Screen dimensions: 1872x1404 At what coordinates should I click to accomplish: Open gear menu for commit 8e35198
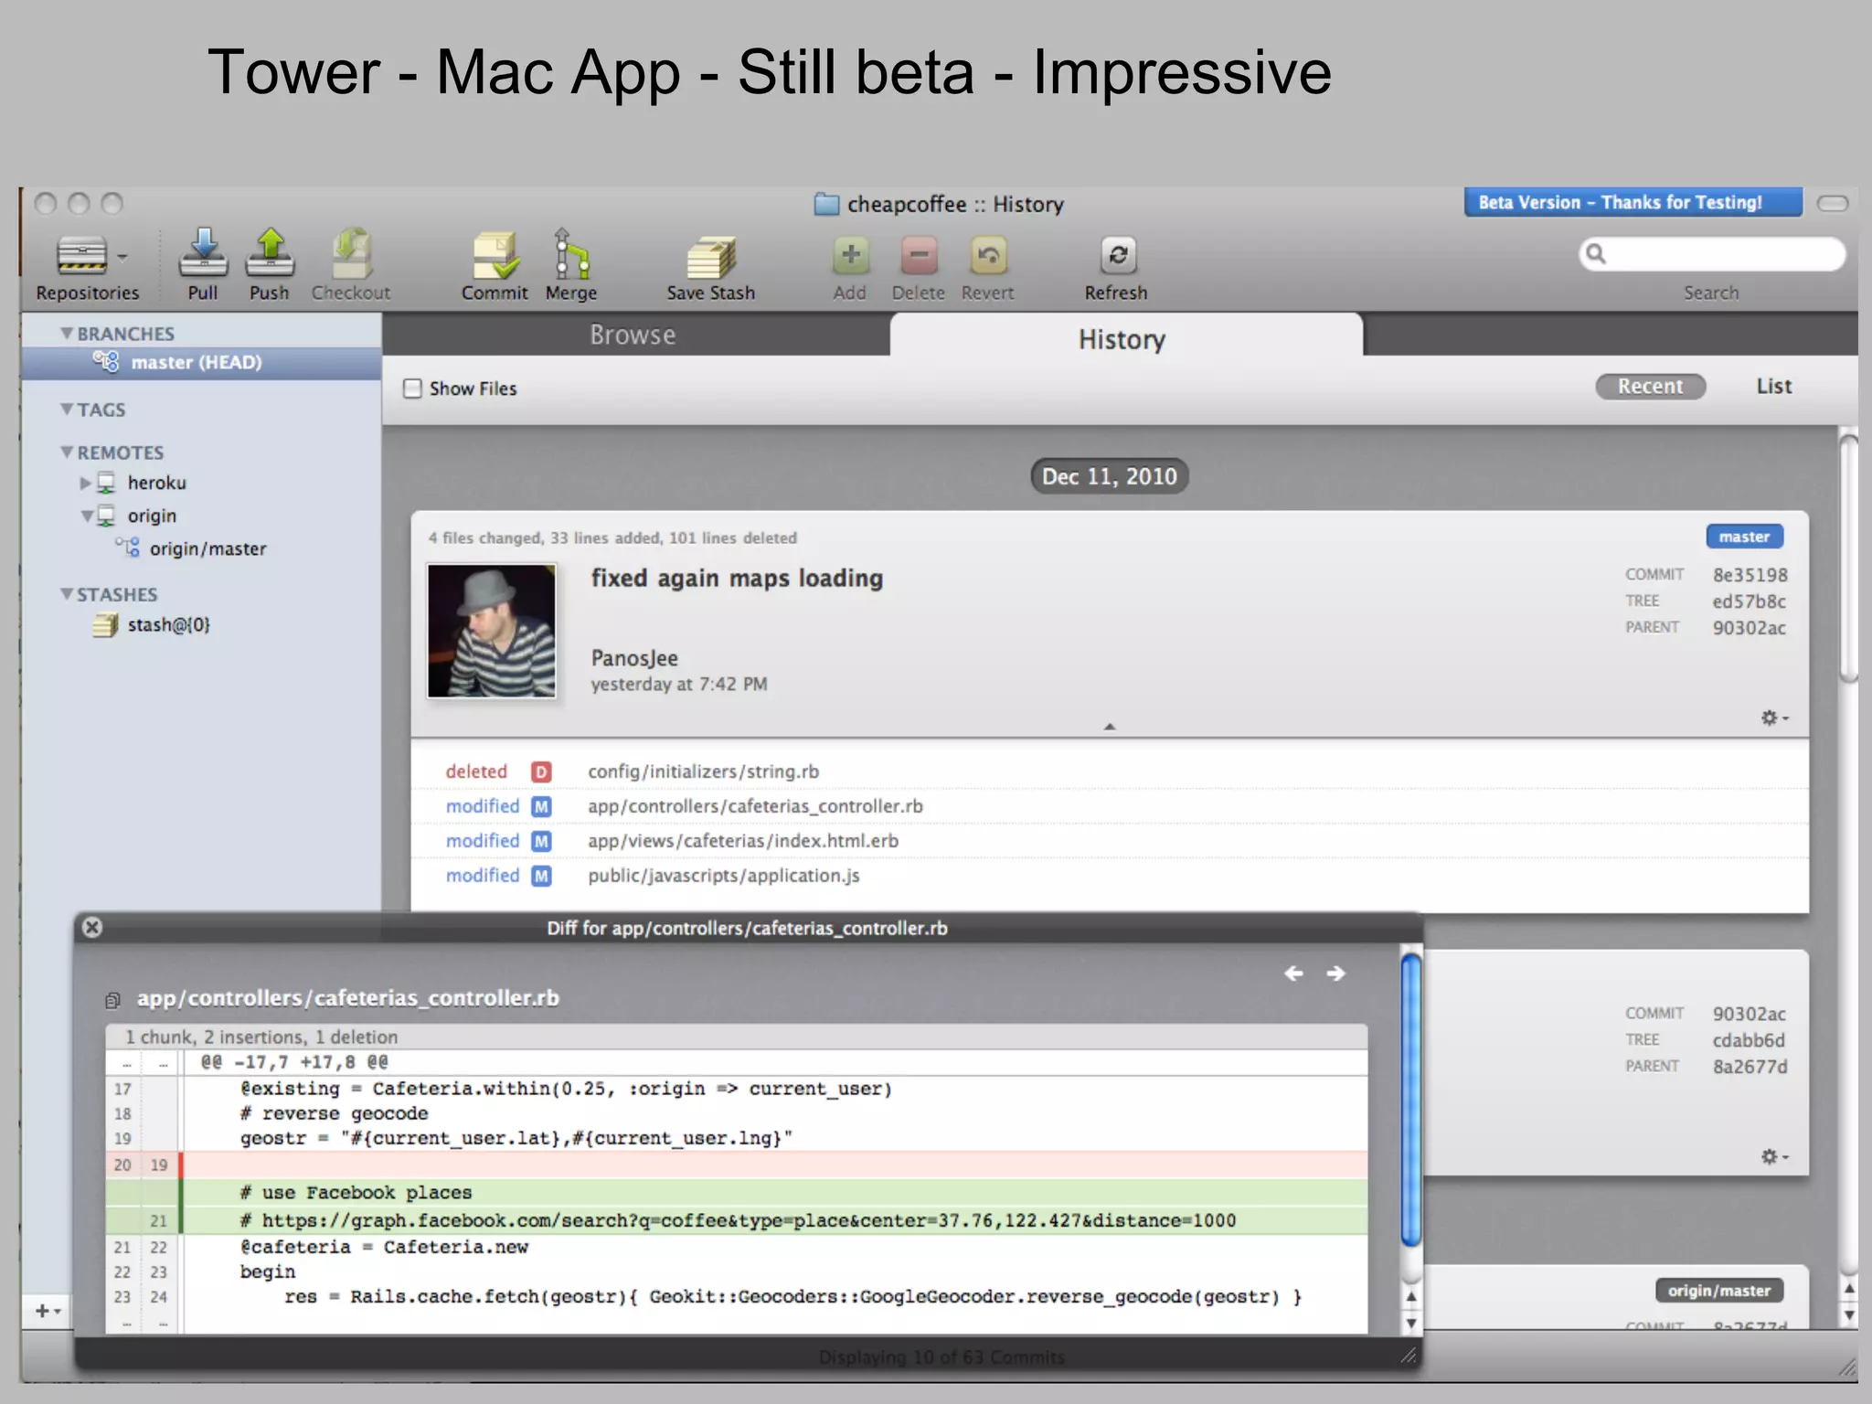(x=1773, y=718)
